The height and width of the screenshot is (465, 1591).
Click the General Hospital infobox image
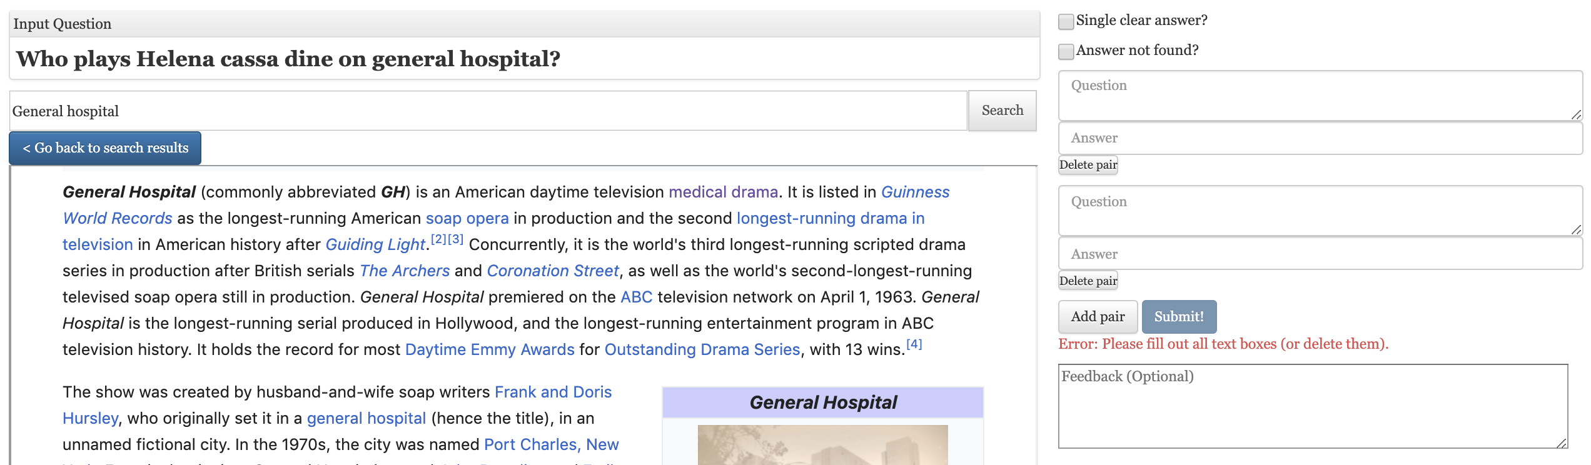point(822,445)
